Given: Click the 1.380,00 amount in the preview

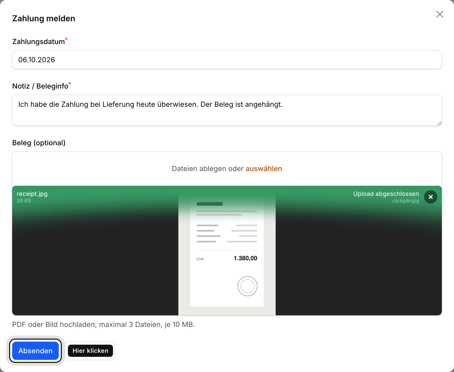Looking at the screenshot, I should tap(245, 258).
